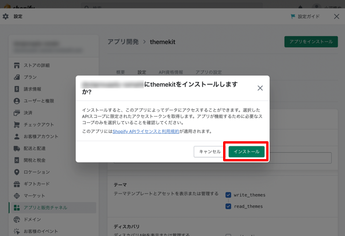Click the ギフトカード gift icon
Screen dimensions: 345x236
(17, 184)
